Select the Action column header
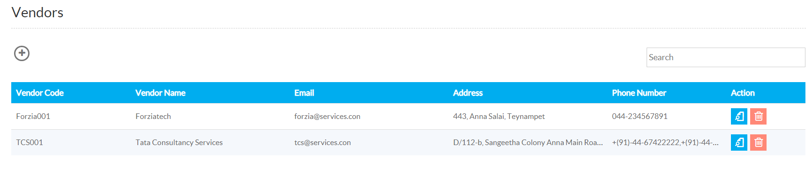Screen dimensions: 812x174 [743, 93]
